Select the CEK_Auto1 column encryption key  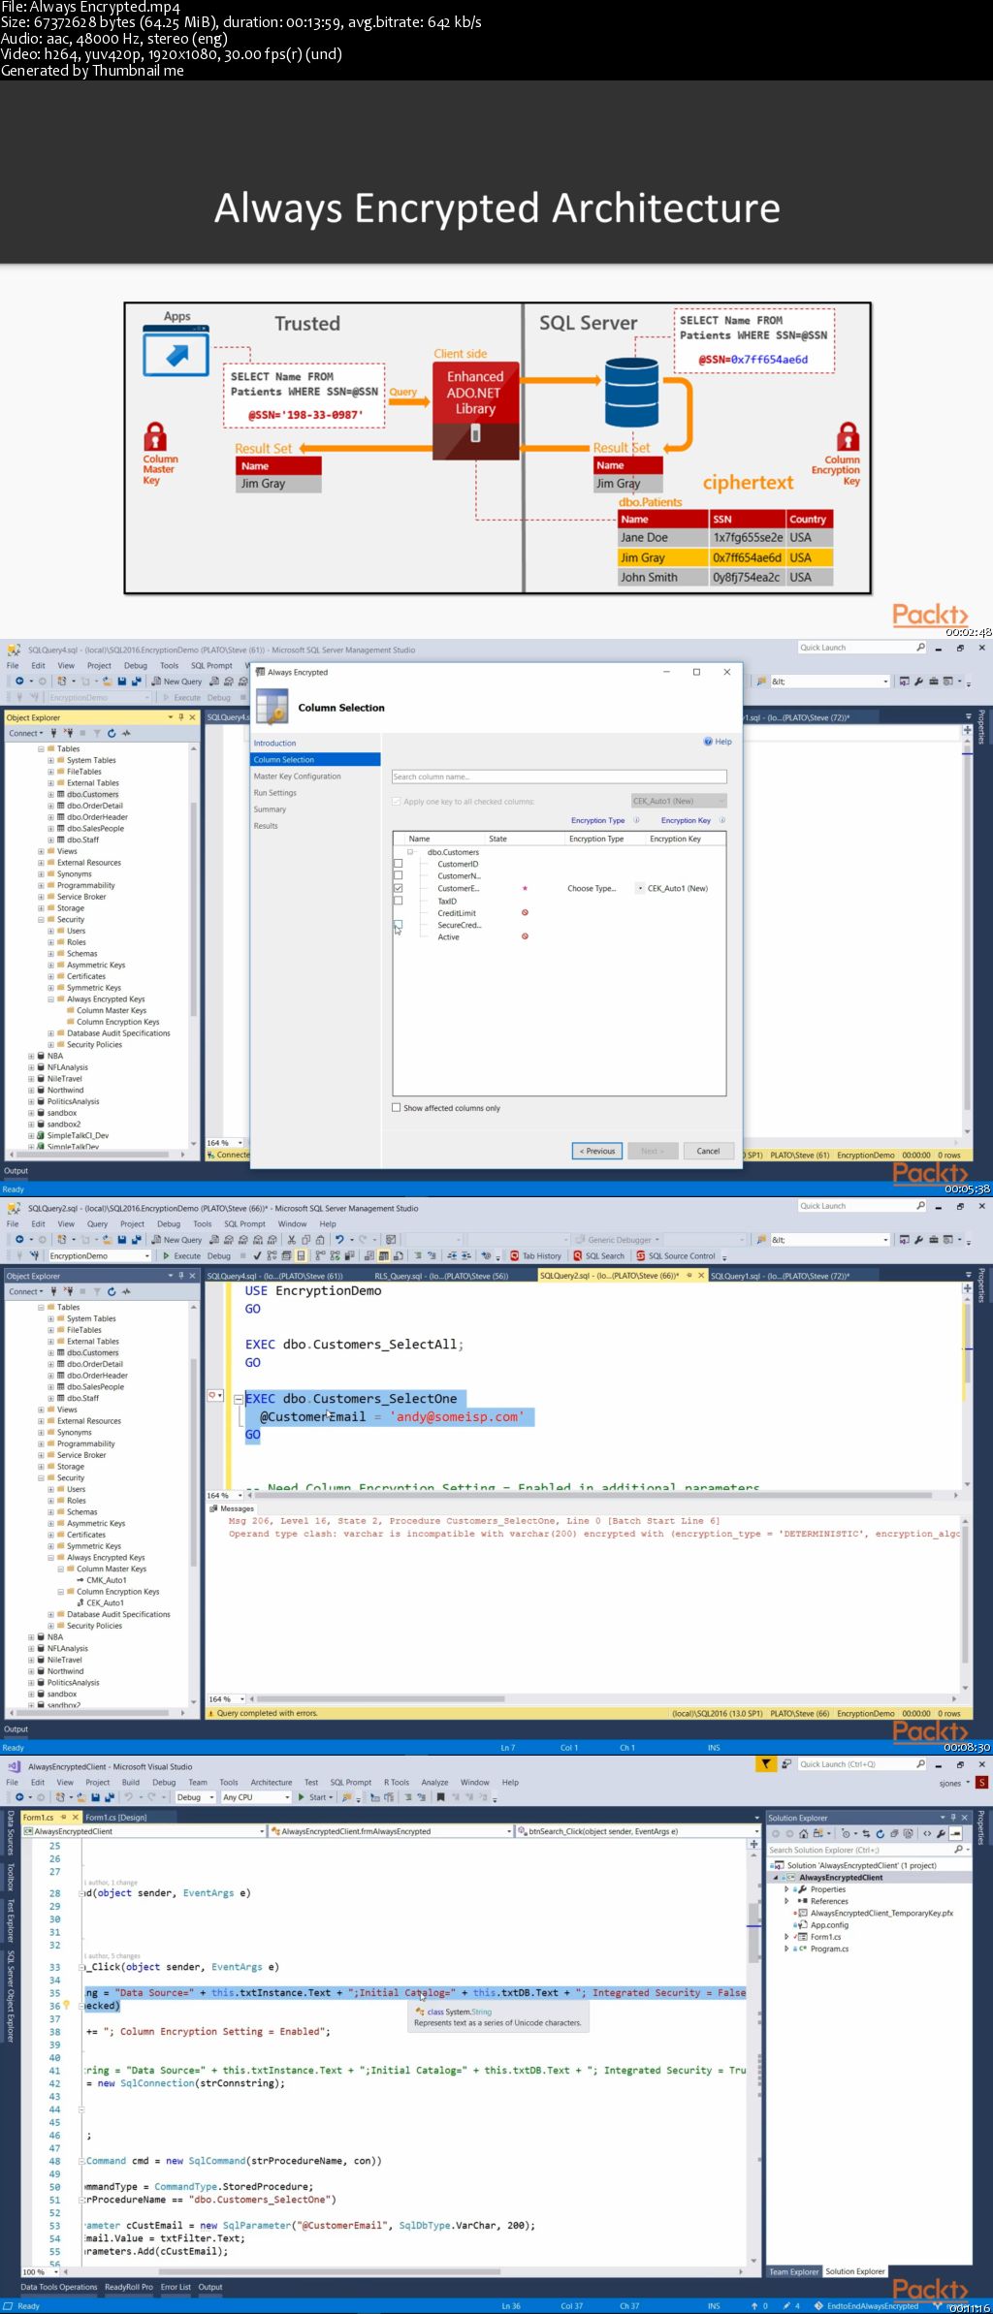click(x=105, y=1602)
